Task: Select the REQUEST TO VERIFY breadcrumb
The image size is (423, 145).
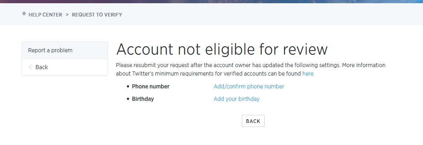Action: coord(97,15)
